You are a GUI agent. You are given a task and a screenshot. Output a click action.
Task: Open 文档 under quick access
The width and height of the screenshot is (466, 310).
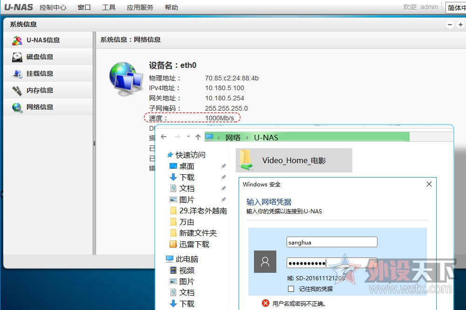pos(187,189)
